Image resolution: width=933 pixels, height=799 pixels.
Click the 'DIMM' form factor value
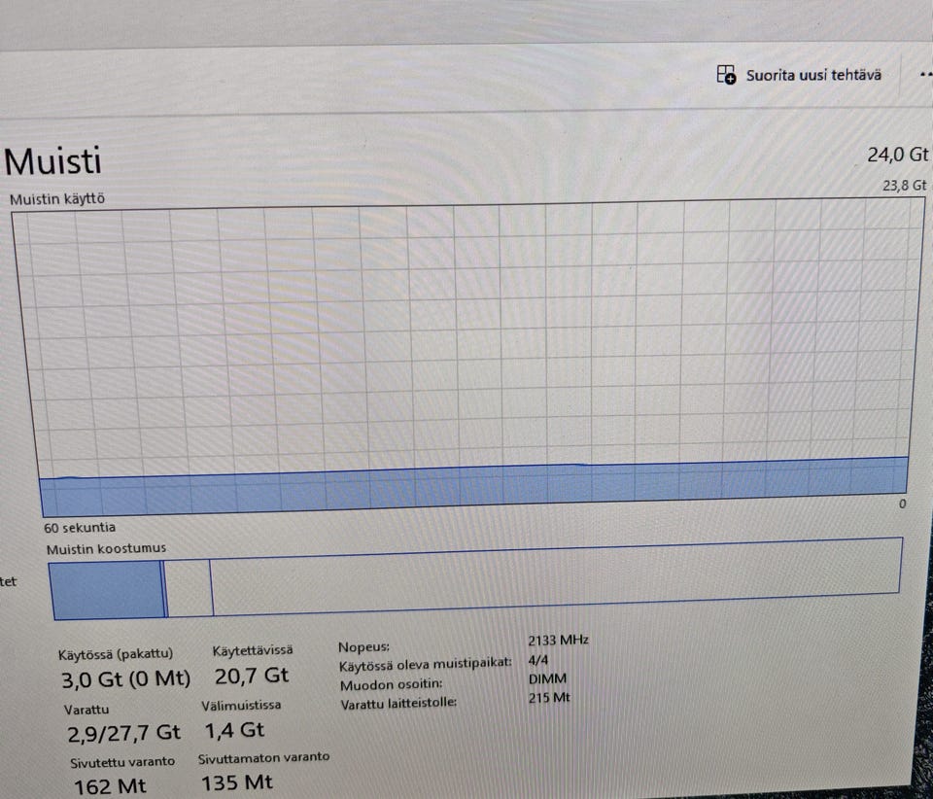[x=547, y=678]
